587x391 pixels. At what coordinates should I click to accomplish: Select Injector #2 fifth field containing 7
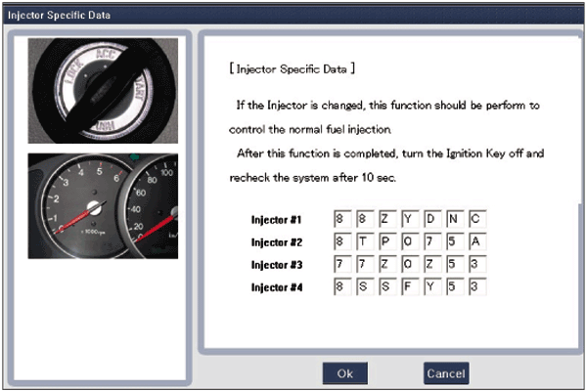(x=432, y=241)
